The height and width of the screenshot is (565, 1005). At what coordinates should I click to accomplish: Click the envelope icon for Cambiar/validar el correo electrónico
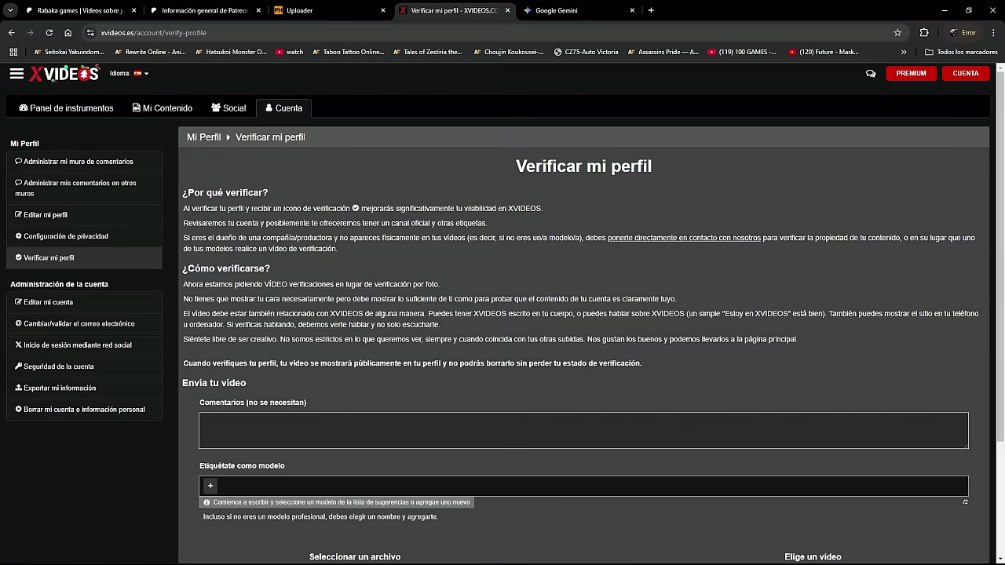17,323
